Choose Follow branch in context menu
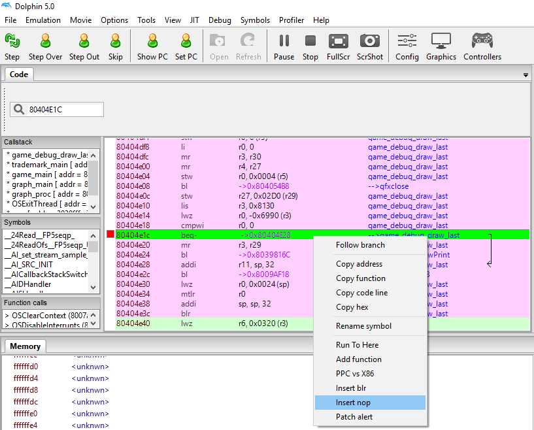Viewport: 534px width, 430px height. [360, 245]
